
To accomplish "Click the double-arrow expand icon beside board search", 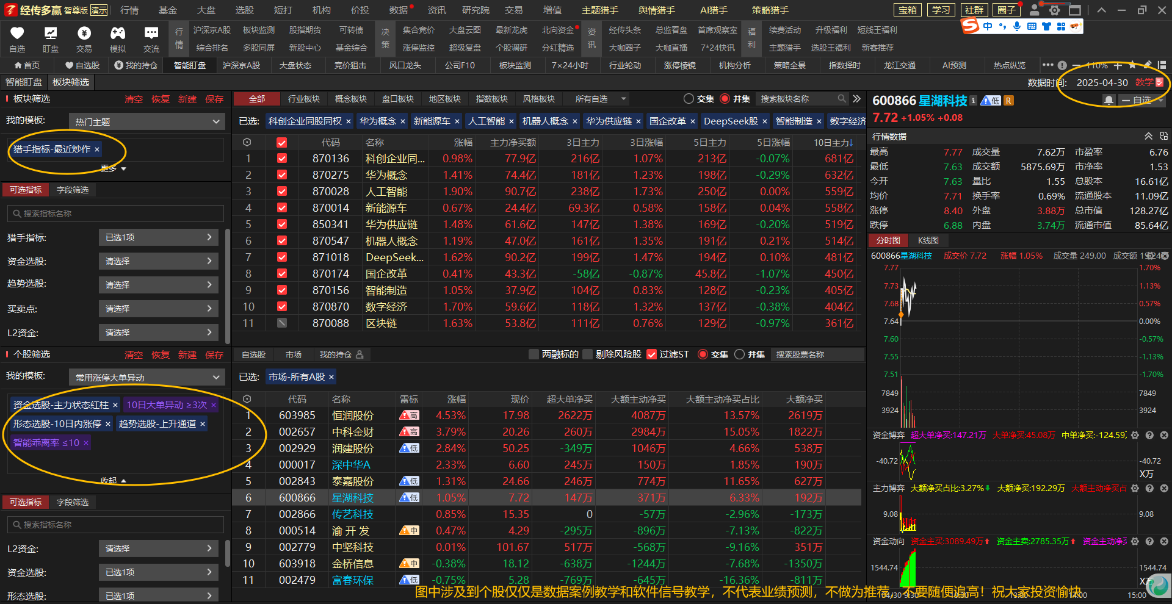I will pos(856,99).
